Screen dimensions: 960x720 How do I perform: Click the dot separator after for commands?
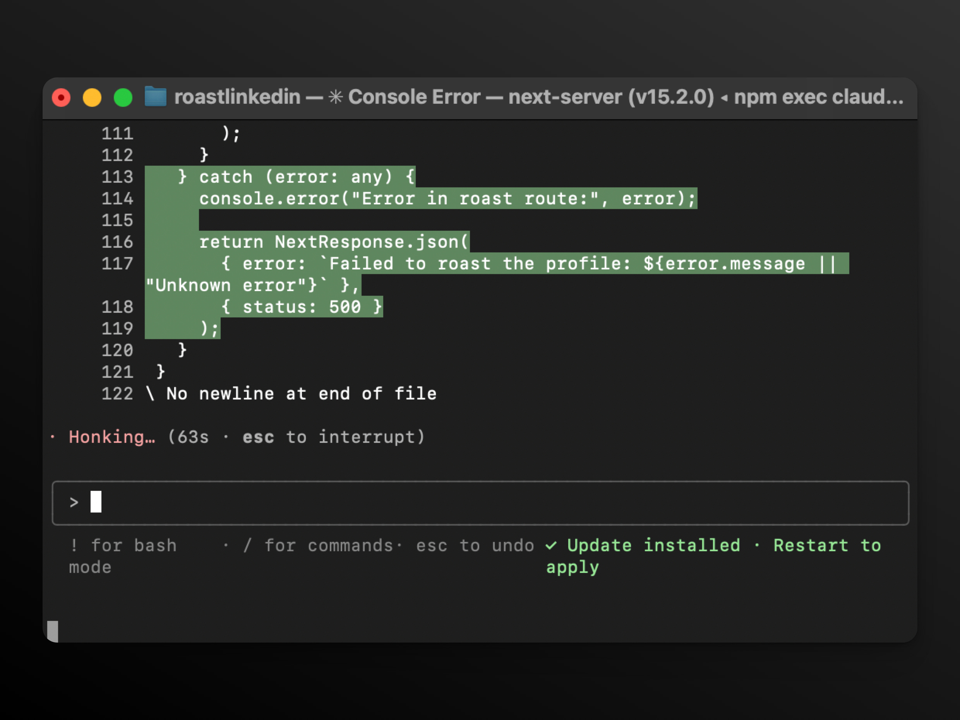pyautogui.click(x=400, y=545)
